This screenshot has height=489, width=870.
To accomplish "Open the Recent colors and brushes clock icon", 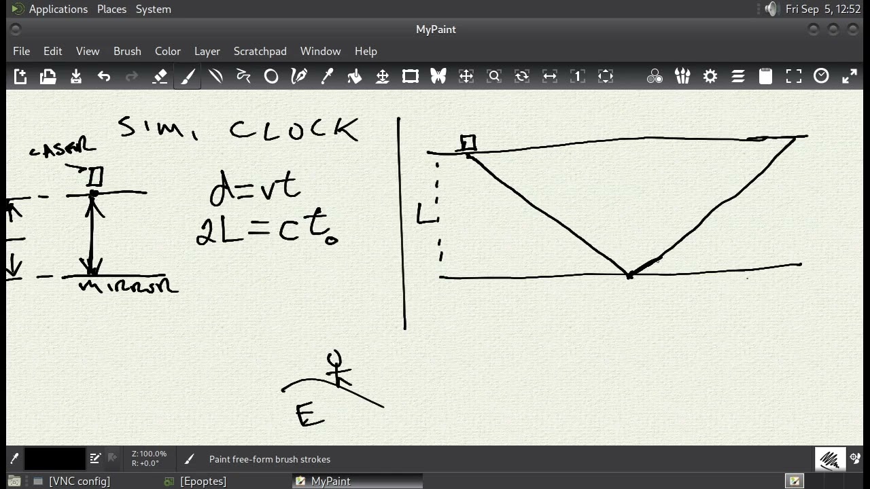I will pyautogui.click(x=822, y=77).
